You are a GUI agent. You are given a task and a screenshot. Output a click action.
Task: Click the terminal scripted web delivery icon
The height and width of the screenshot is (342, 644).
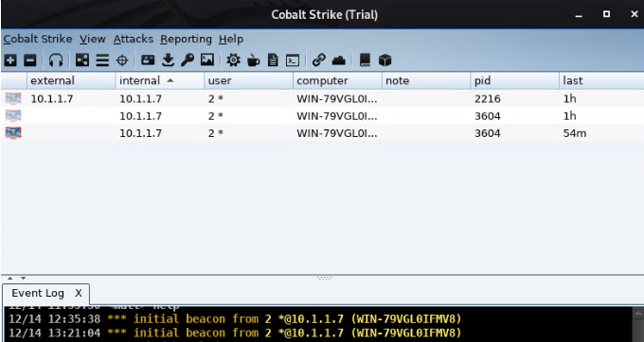[x=293, y=60]
